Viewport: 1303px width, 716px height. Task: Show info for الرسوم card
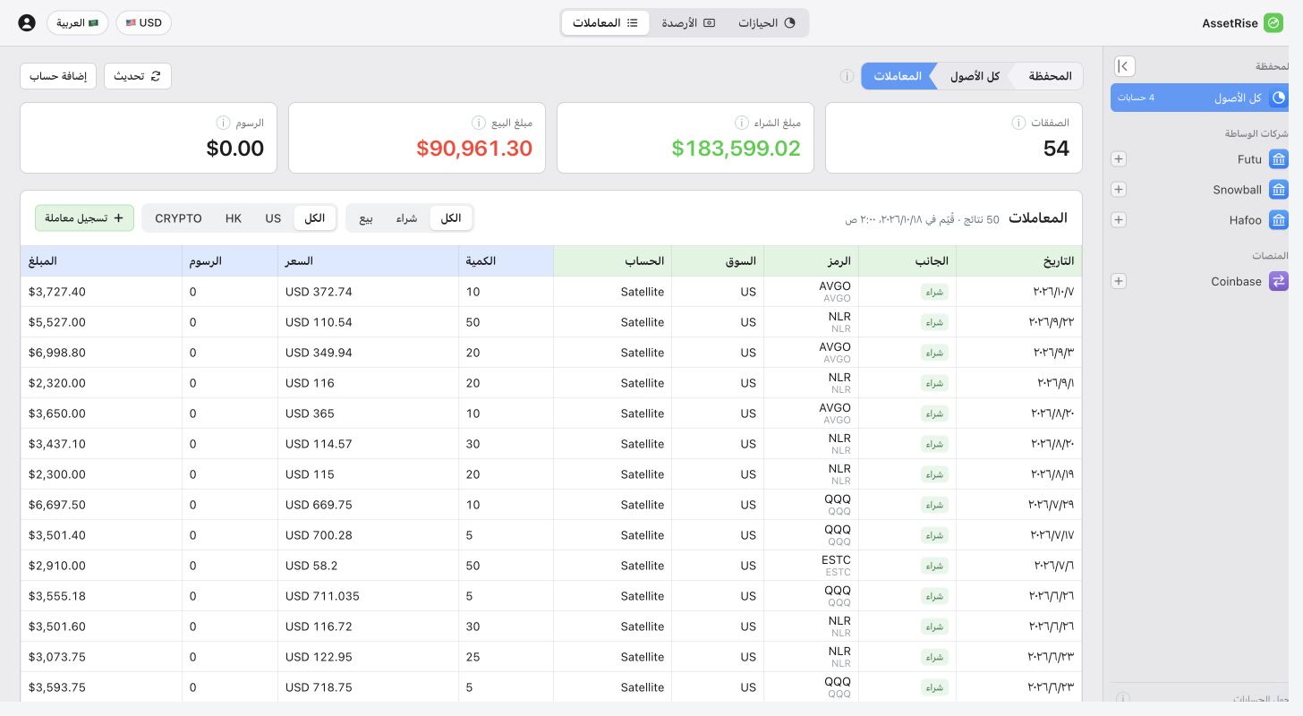pyautogui.click(x=223, y=123)
